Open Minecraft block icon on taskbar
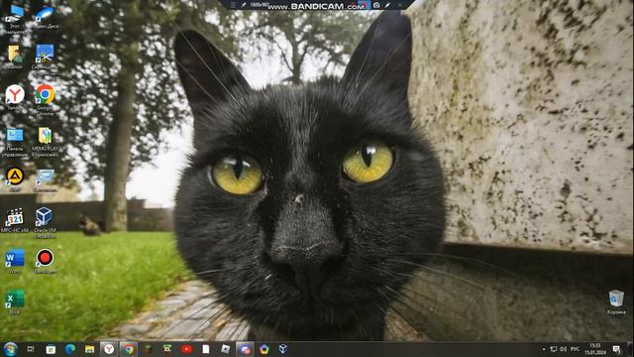 point(148,349)
